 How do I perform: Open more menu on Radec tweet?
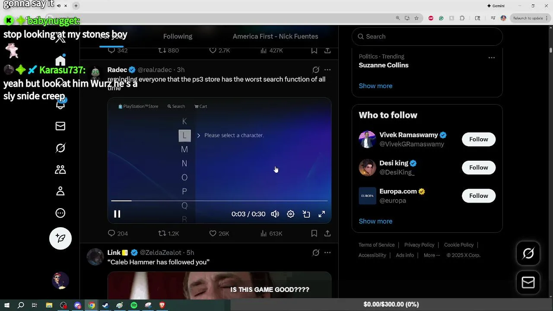(x=327, y=70)
